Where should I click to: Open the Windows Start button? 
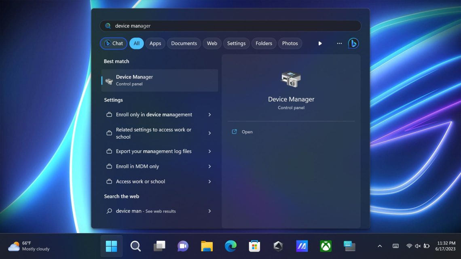[x=112, y=246]
